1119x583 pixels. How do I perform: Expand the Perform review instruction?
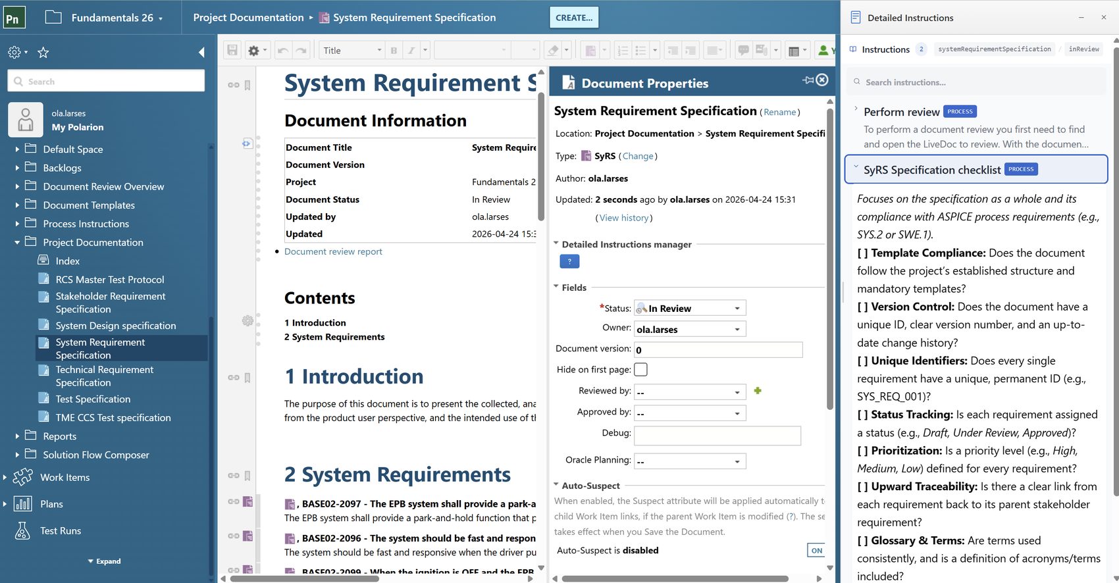(856, 109)
